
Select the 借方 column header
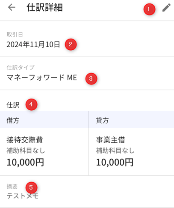[13, 121]
